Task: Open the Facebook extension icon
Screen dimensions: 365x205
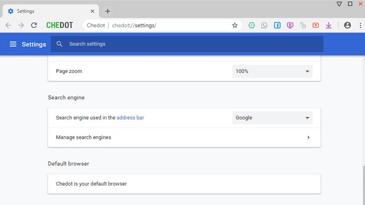Action: tap(277, 25)
